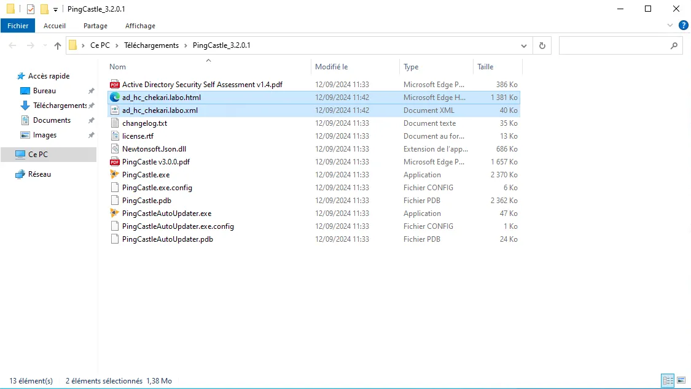Screen dimensions: 691x389
Task: Switch to the Affichage tab
Action: 140,26
